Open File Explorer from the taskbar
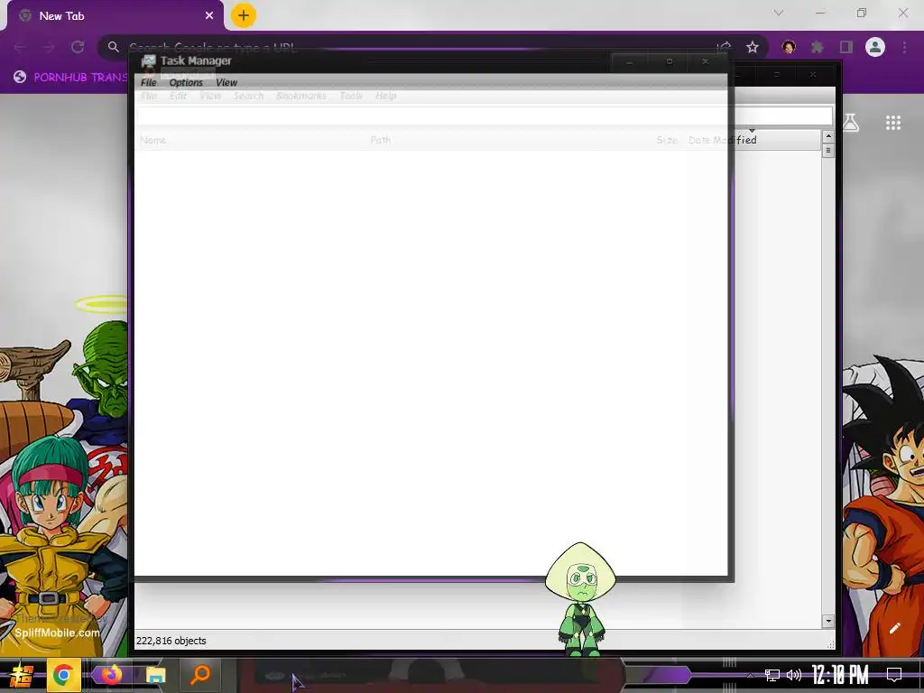 point(155,675)
